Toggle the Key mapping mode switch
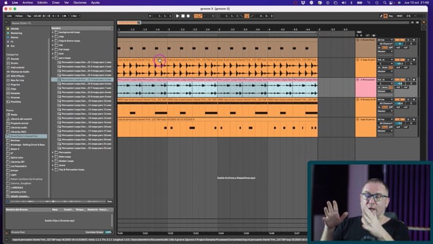Viewport: 433px width, 244px height. [391, 16]
